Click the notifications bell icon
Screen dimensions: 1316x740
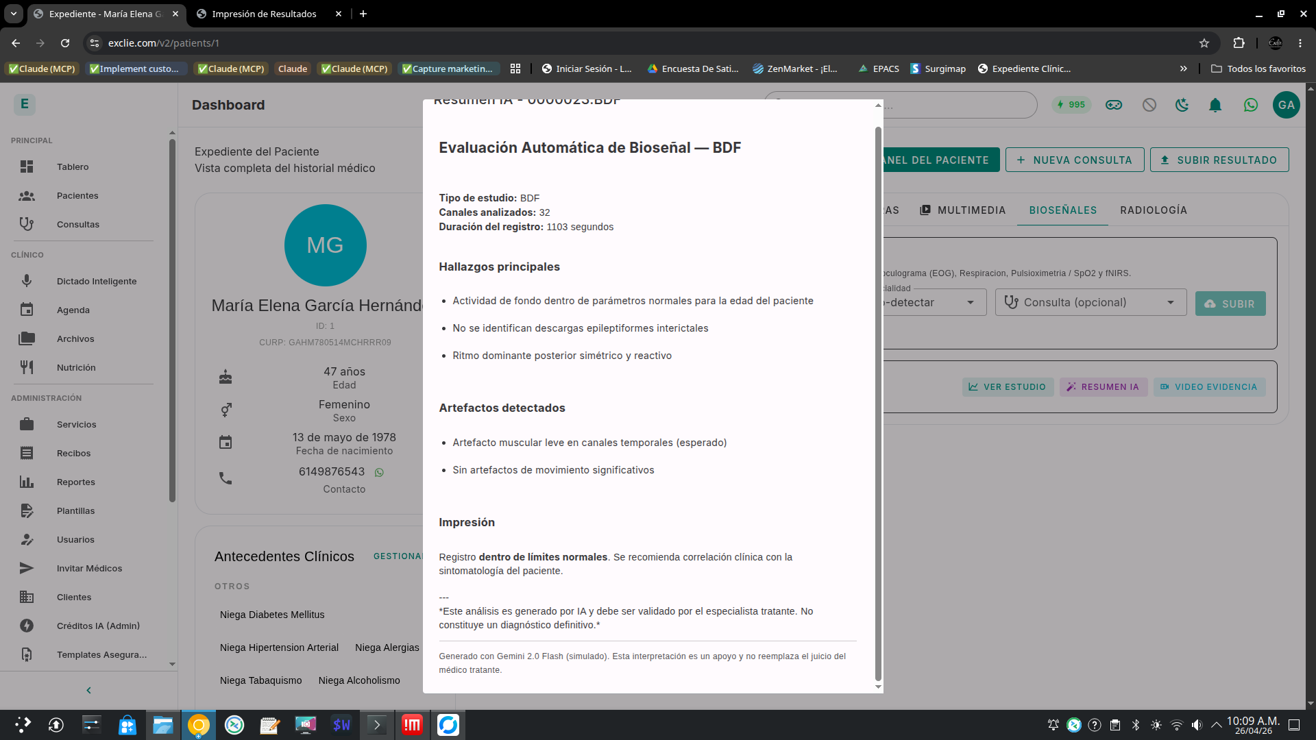point(1215,105)
